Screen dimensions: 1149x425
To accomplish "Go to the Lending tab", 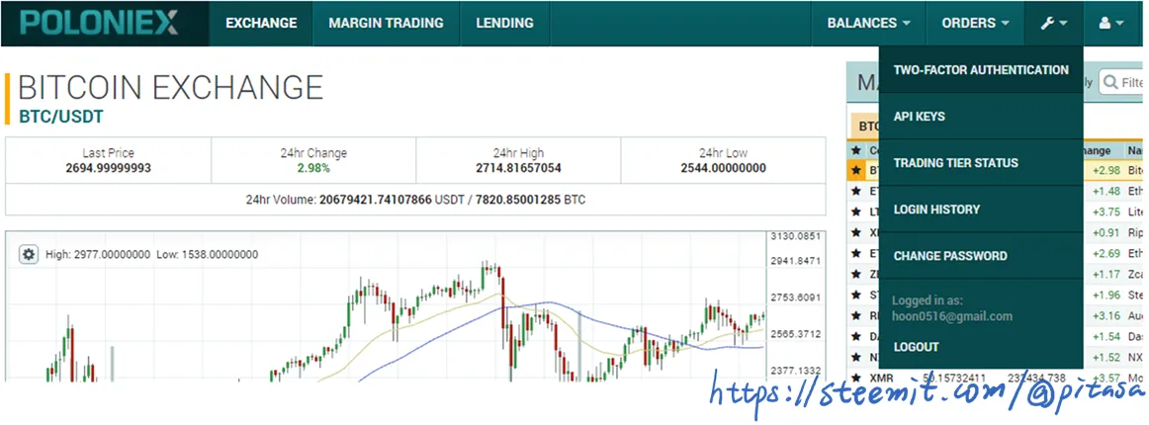I will (x=505, y=24).
